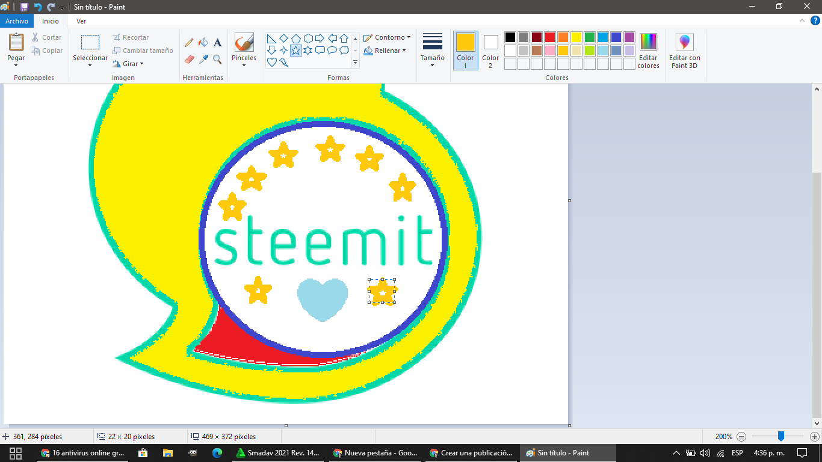822x462 pixels.
Task: Pick the black color swatch
Action: point(510,37)
